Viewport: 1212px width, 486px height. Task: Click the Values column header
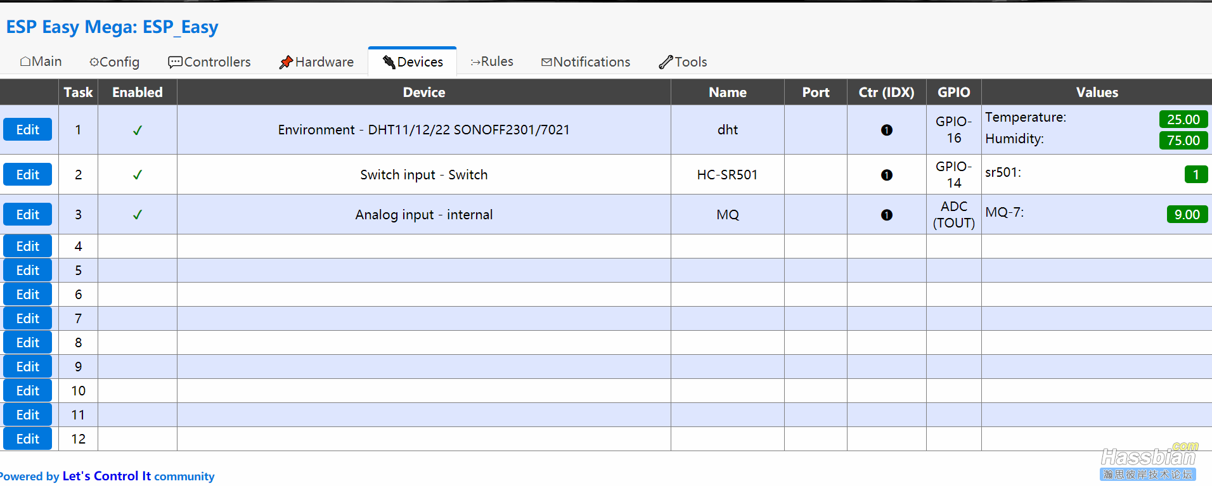1097,92
